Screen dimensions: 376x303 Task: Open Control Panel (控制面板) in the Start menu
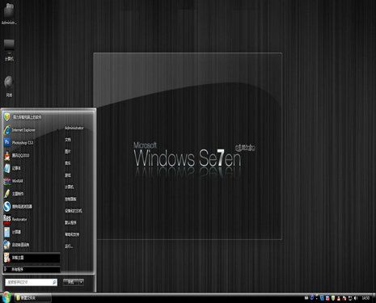pos(70,199)
